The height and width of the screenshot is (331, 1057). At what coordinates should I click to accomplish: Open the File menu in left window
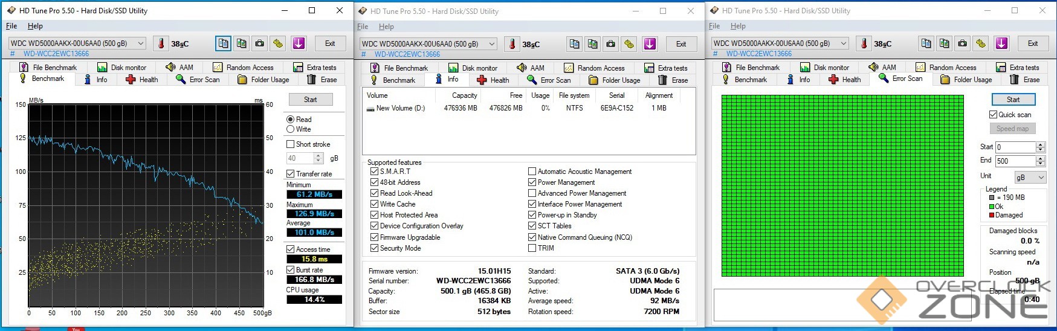[x=11, y=26]
